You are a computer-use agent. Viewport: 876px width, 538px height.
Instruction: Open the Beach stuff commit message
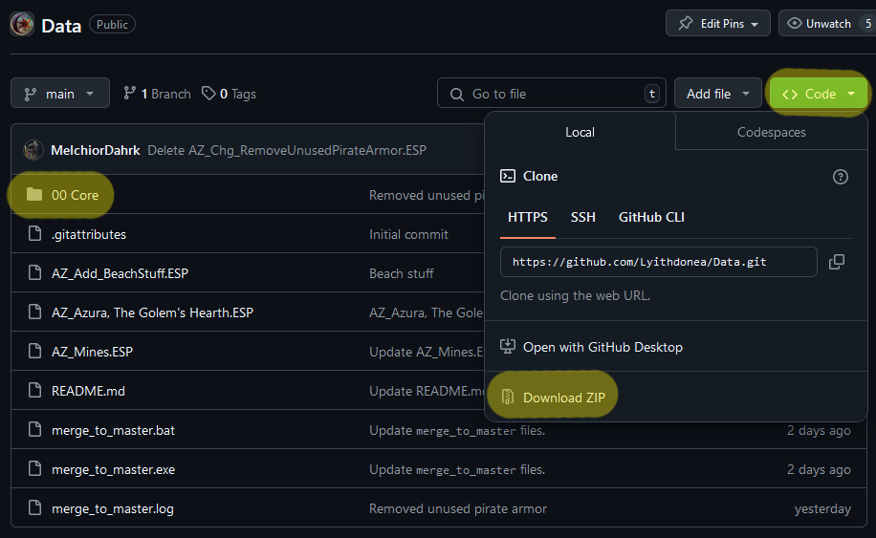point(402,273)
